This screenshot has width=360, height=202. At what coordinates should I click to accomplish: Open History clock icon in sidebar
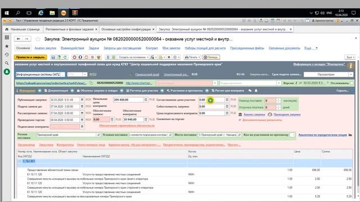[x=7, y=54]
